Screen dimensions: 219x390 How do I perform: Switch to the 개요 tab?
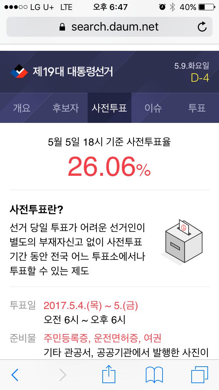(x=22, y=108)
